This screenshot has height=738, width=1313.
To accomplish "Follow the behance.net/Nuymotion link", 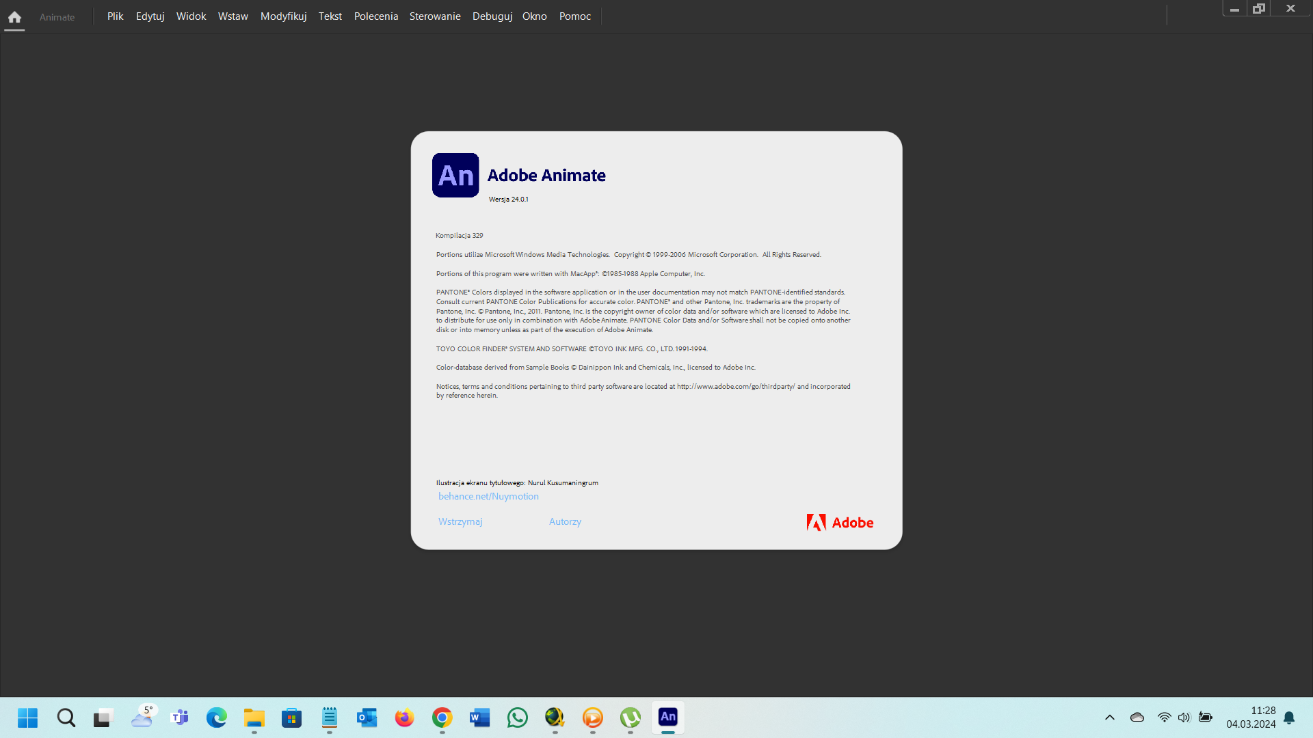I will (x=488, y=497).
